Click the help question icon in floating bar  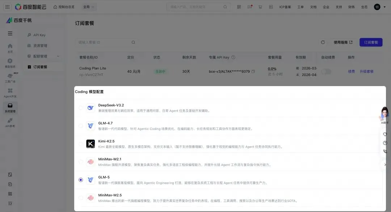click(x=385, y=143)
